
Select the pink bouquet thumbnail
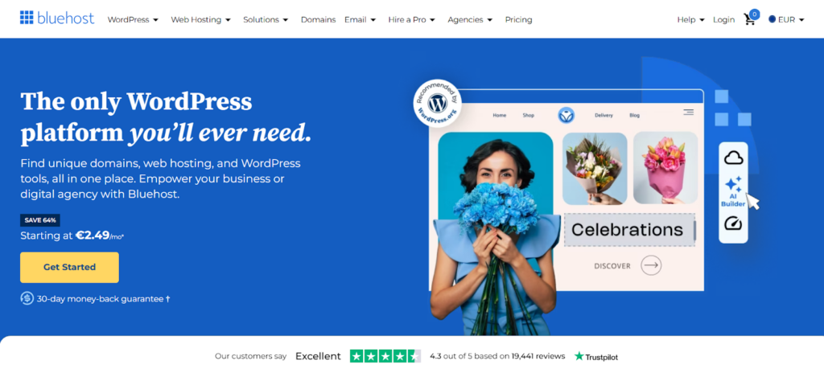click(665, 168)
